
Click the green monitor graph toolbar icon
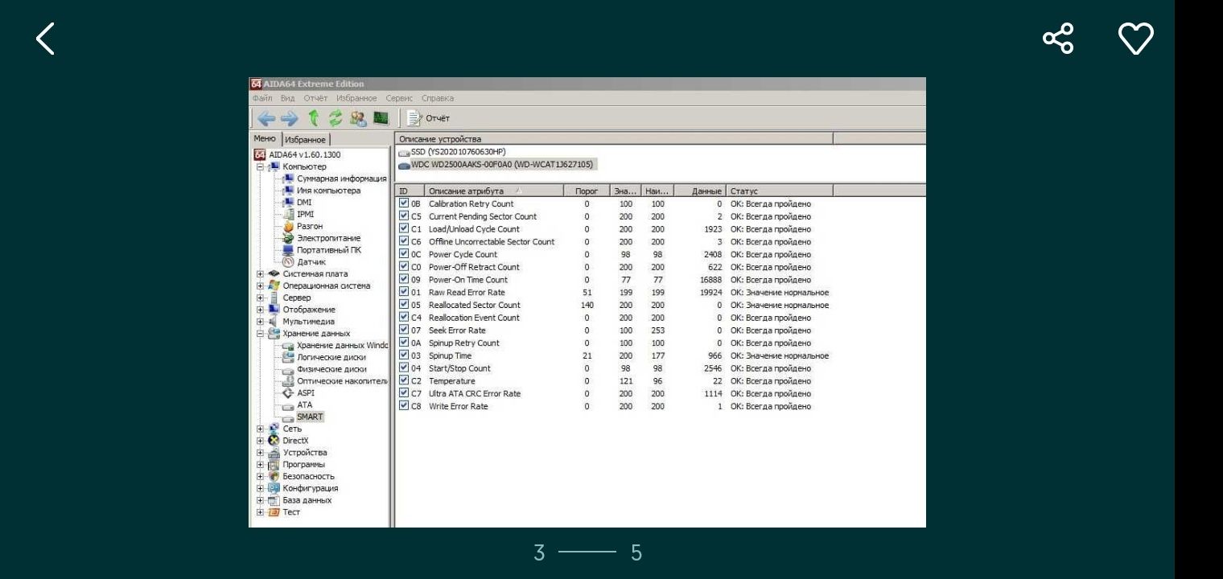(381, 118)
